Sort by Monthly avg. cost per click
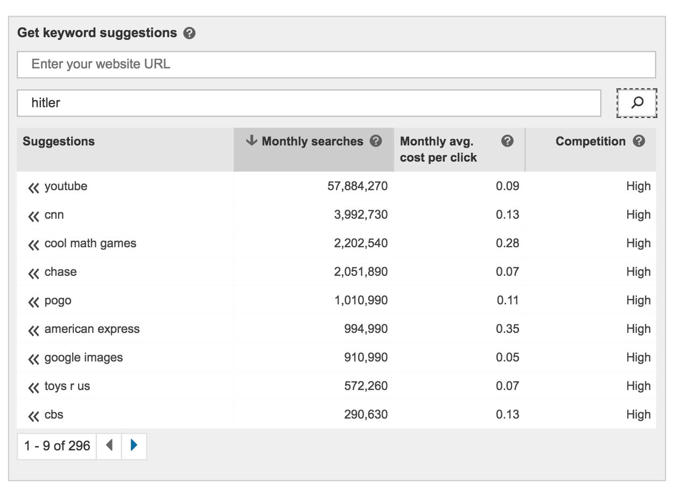 (459, 149)
